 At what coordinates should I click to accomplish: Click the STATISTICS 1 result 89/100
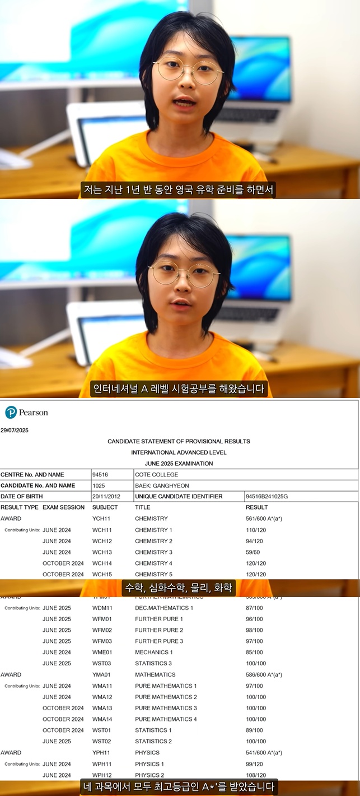click(x=254, y=730)
